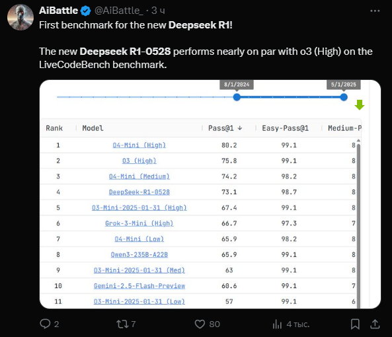Like the post with heart icon
The height and width of the screenshot is (337, 392).
point(200,324)
